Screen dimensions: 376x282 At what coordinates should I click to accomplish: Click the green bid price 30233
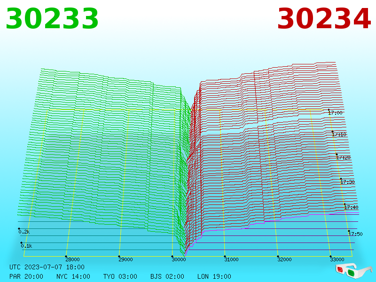[x=52, y=18]
